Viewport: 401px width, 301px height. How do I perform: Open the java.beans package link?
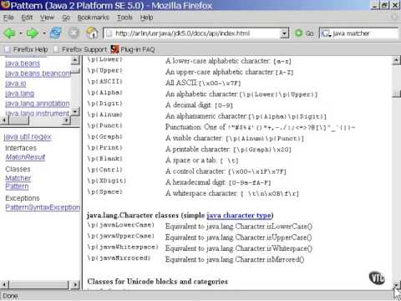[x=23, y=64]
